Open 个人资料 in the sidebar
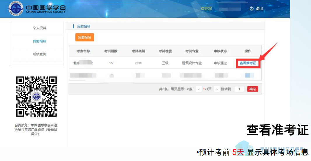 coord(39,28)
